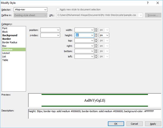Image resolution: width=163 pixels, height=128 pixels.
Task: Open the top value dropdown
Action: pyautogui.click(x=92, y=41)
